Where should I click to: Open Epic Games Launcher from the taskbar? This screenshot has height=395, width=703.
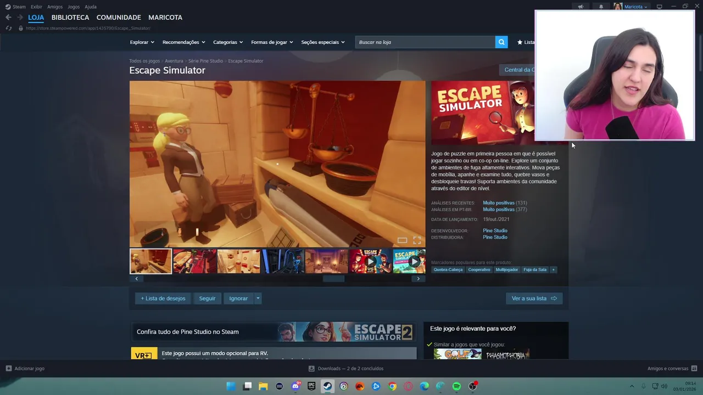pos(311,386)
